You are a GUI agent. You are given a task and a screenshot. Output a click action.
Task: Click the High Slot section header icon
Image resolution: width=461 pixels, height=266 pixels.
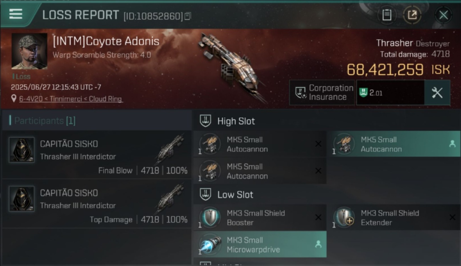pyautogui.click(x=206, y=121)
